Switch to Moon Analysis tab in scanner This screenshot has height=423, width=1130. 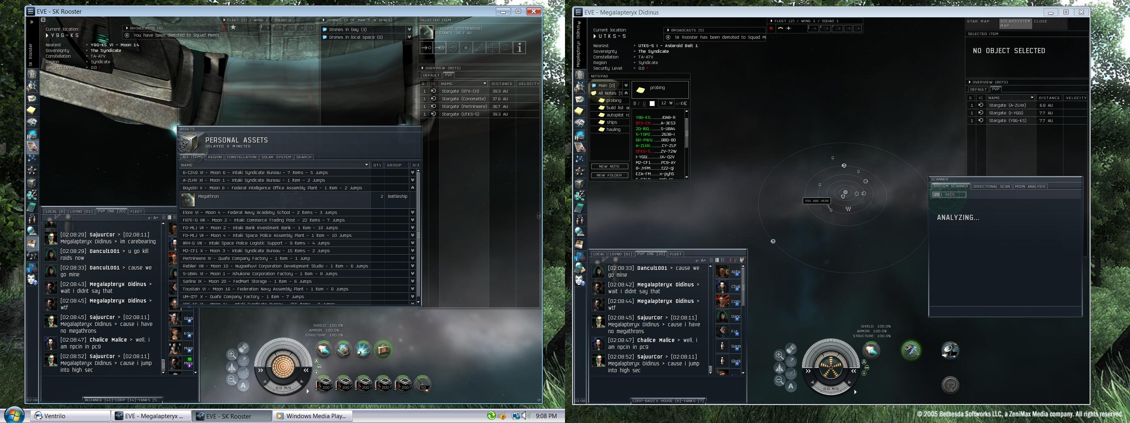point(1030,187)
